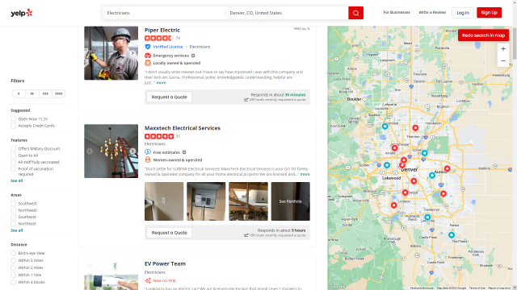The width and height of the screenshot is (517, 290).
Task: Click the red search magnifier button
Action: [x=355, y=13]
